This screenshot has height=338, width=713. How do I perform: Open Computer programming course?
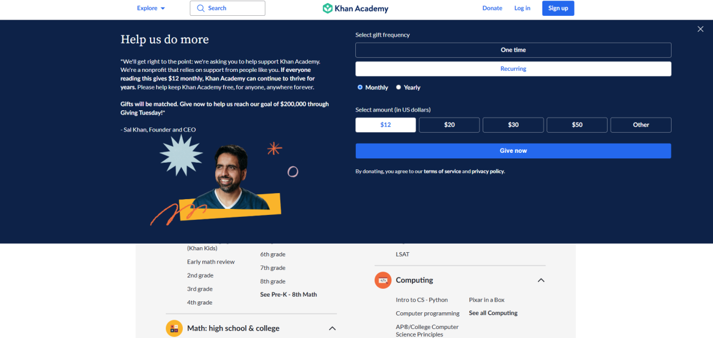pyautogui.click(x=427, y=314)
